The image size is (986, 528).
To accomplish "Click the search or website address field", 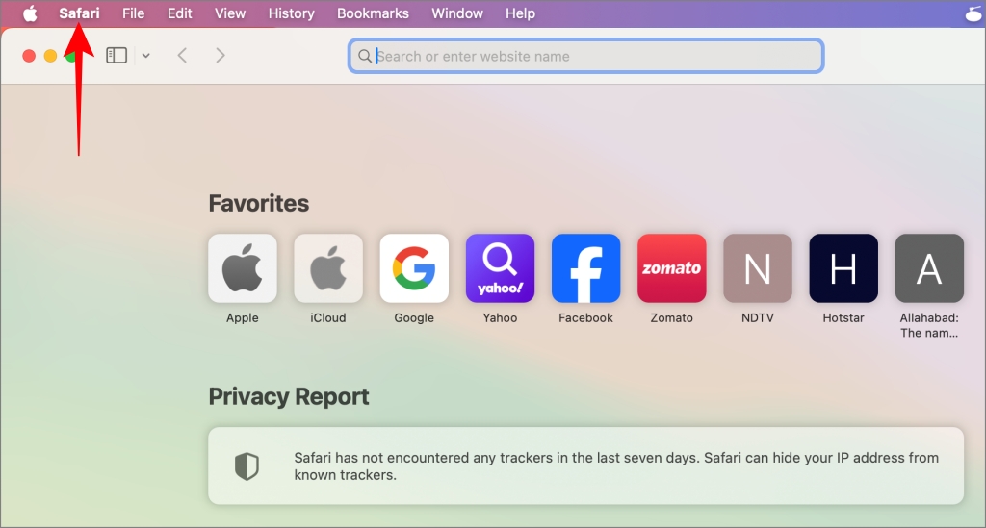I will click(x=586, y=56).
